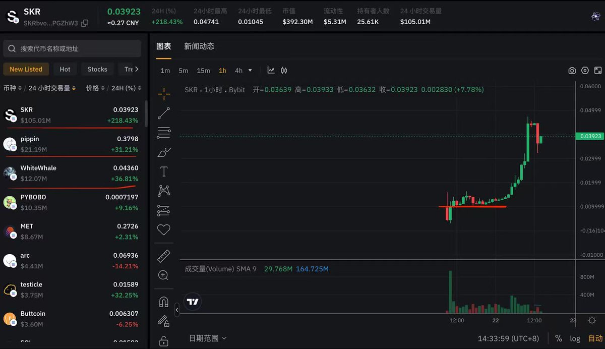Viewport: 605px width, 349px height.
Task: Switch to the 4h timeframe
Action: tap(238, 71)
